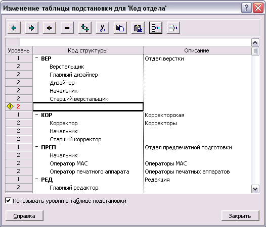Click the double-plus add rows icon
Image resolution: width=266 pixels, height=227 pixels.
(x=85, y=28)
